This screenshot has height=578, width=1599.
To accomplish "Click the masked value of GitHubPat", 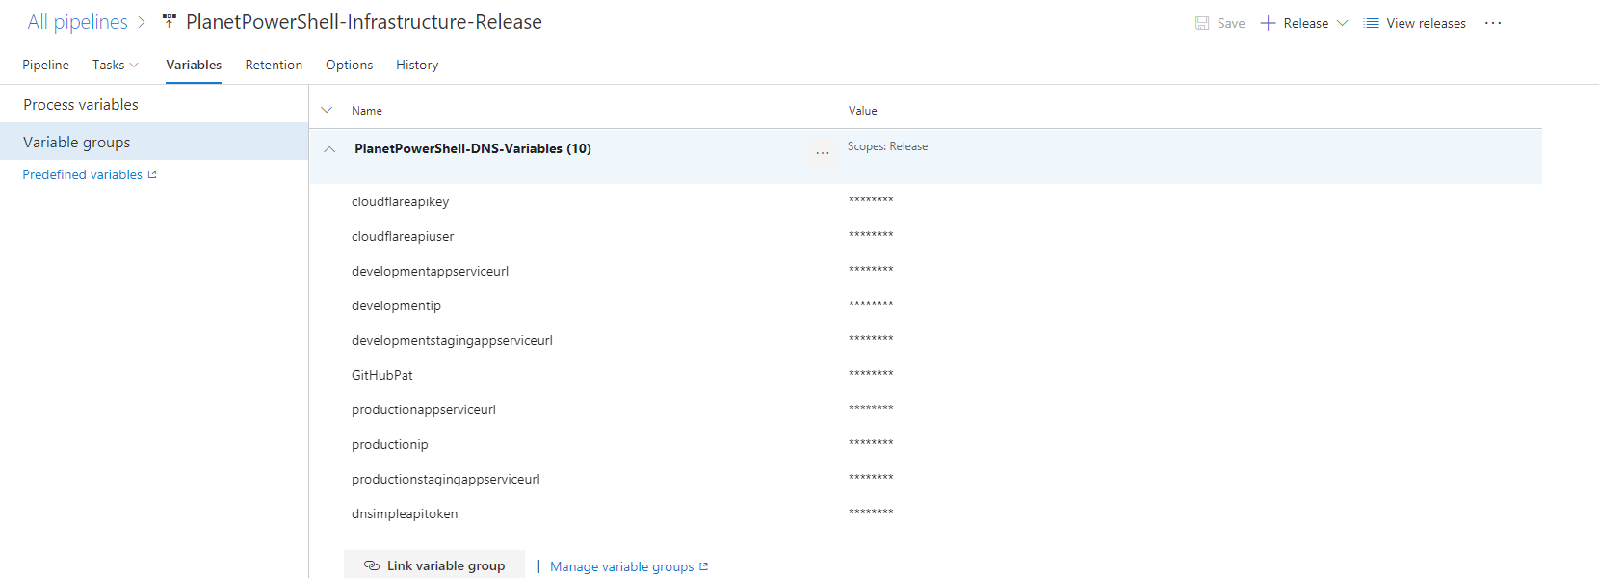I will [x=871, y=374].
